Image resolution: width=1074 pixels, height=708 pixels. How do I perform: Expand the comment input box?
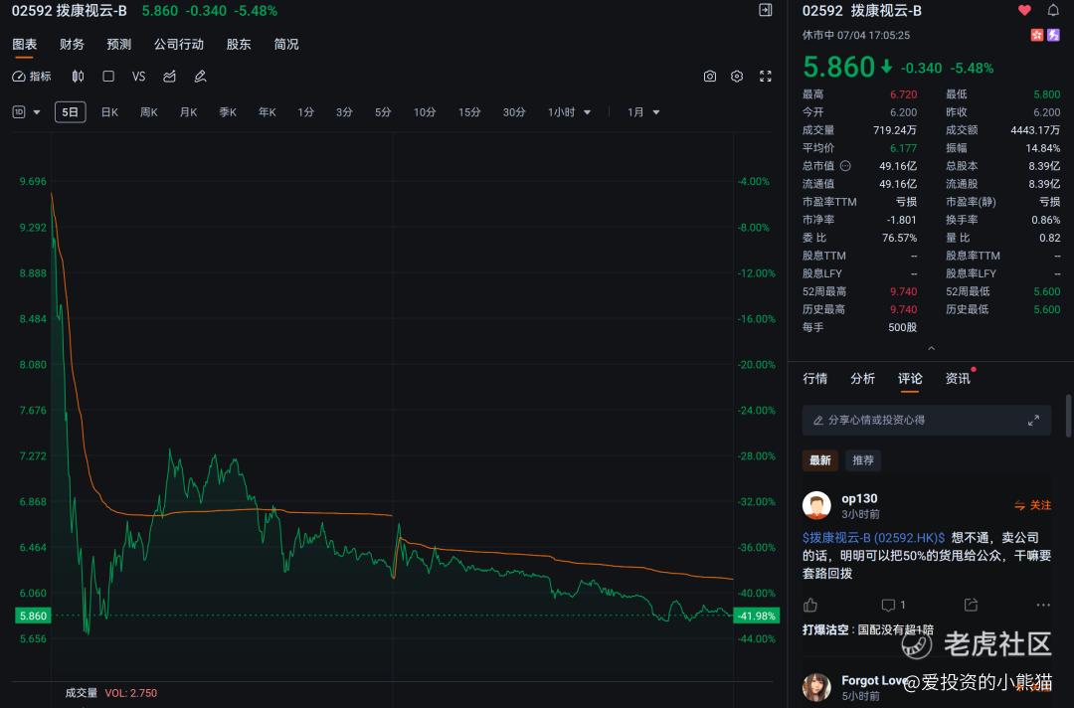click(x=1033, y=421)
